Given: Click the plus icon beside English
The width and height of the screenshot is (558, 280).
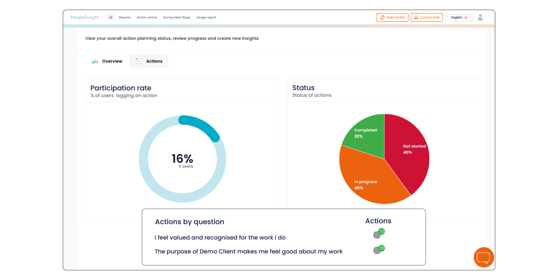Looking at the screenshot, I should [466, 17].
